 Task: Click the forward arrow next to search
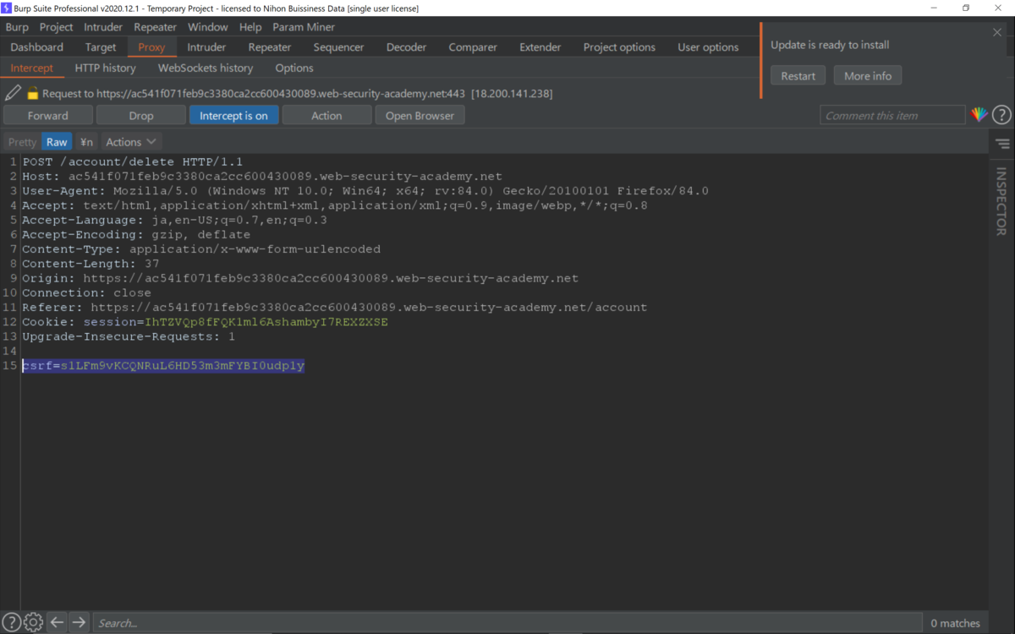[78, 622]
